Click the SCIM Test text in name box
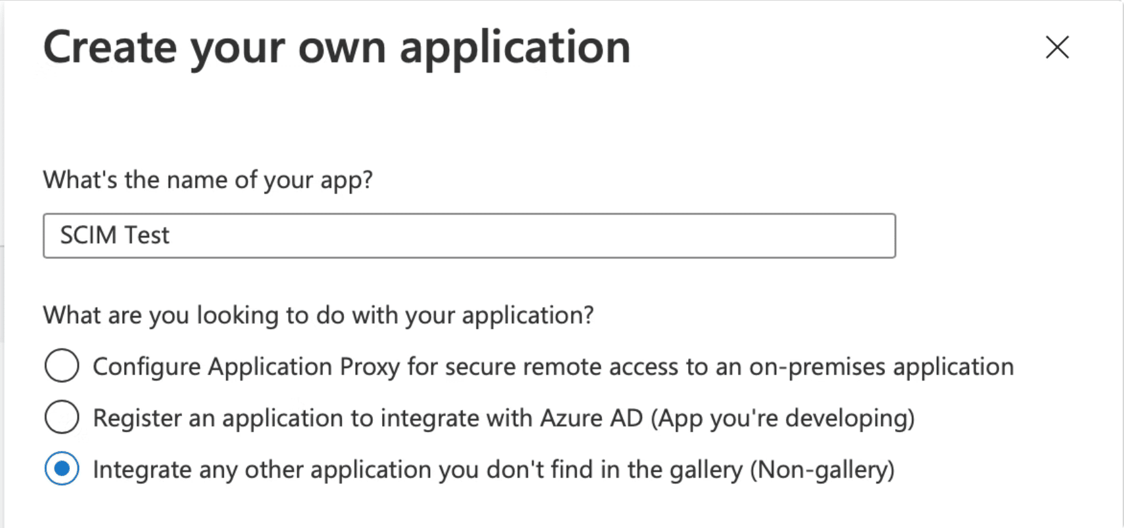The width and height of the screenshot is (1124, 528). point(115,235)
